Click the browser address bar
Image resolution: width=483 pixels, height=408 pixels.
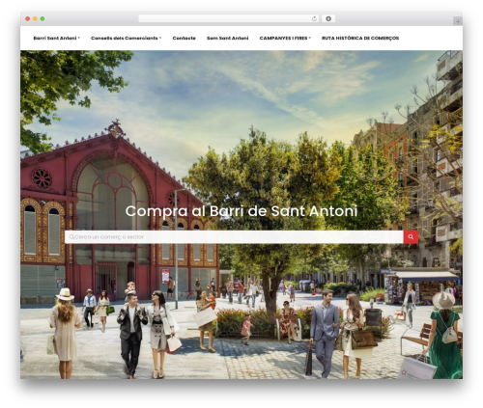click(x=229, y=18)
